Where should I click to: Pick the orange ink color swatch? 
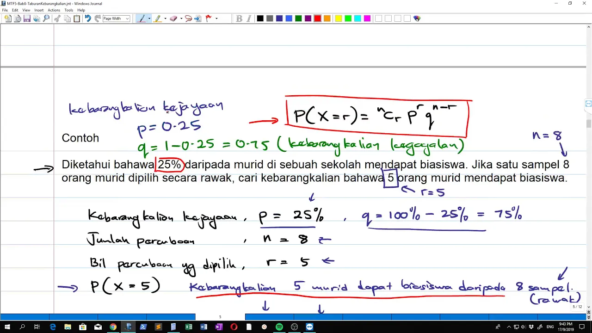(327, 18)
